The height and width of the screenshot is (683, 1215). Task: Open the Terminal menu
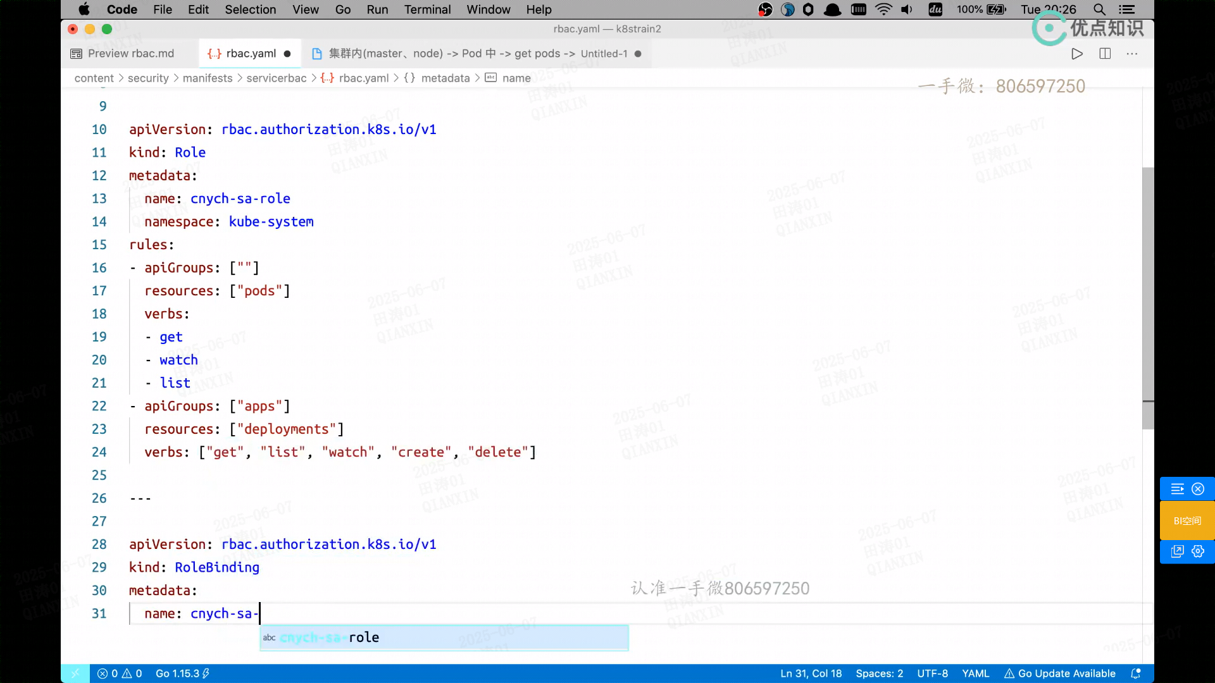tap(427, 9)
